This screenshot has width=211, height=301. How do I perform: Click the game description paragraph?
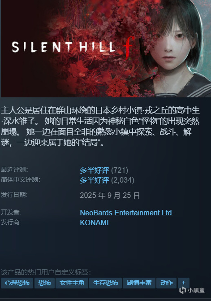point(100,127)
